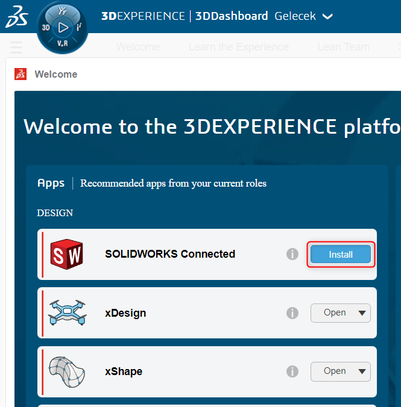Open the xShape app
The width and height of the screenshot is (401, 407).
[x=335, y=371]
